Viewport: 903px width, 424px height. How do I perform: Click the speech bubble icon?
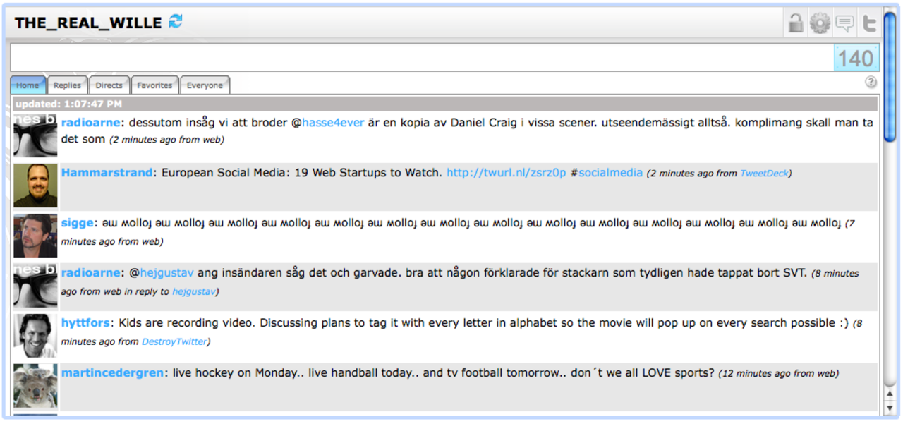tap(844, 23)
